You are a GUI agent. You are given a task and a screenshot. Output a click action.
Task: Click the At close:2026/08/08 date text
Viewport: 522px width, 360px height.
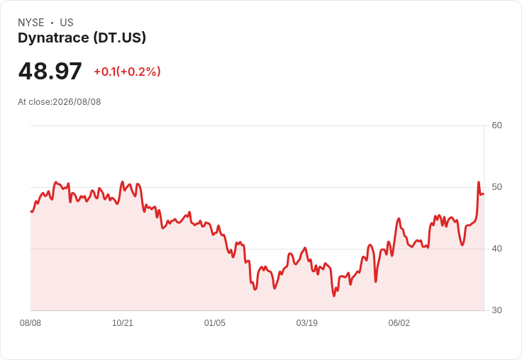coord(60,102)
